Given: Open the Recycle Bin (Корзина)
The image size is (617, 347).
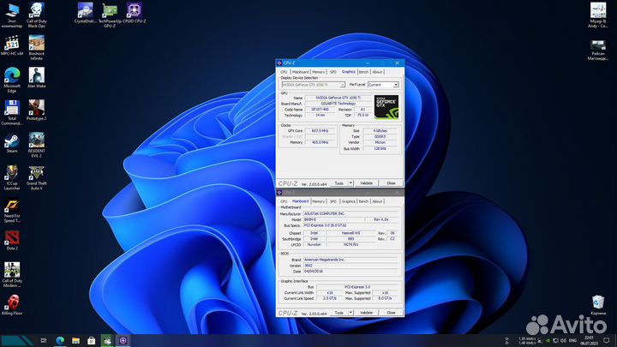Looking at the screenshot, I should pos(598,305).
